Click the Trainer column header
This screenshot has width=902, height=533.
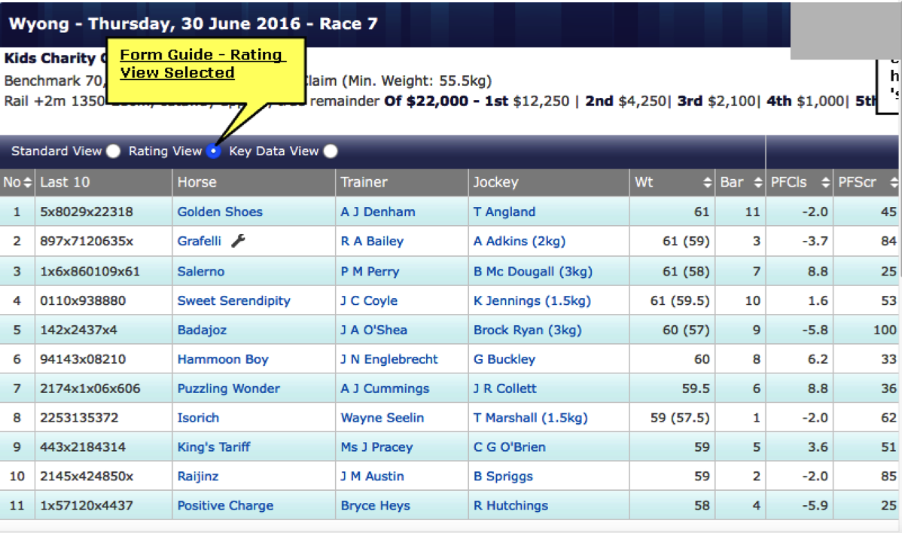click(364, 182)
